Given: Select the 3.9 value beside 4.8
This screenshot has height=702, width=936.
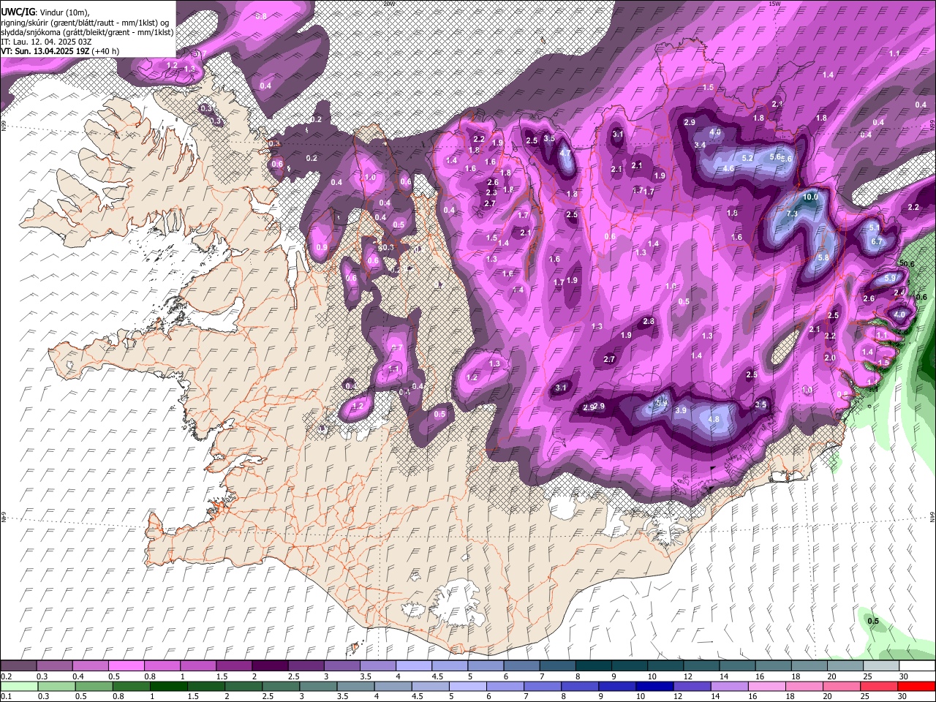Looking at the screenshot, I should 681,411.
